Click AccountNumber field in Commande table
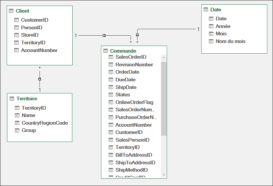The height and width of the screenshot is (186, 273). click(134, 125)
